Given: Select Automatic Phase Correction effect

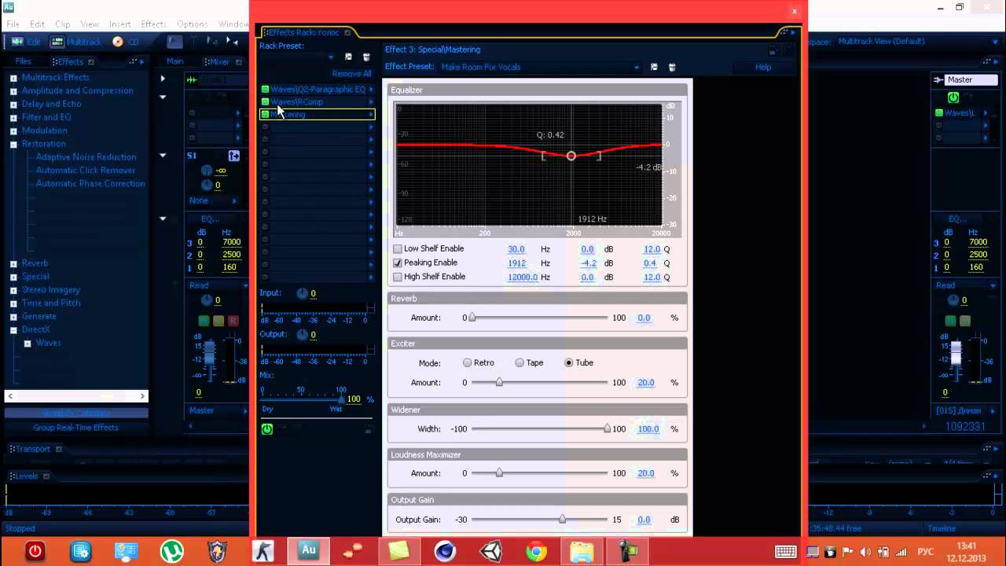Looking at the screenshot, I should pos(90,184).
